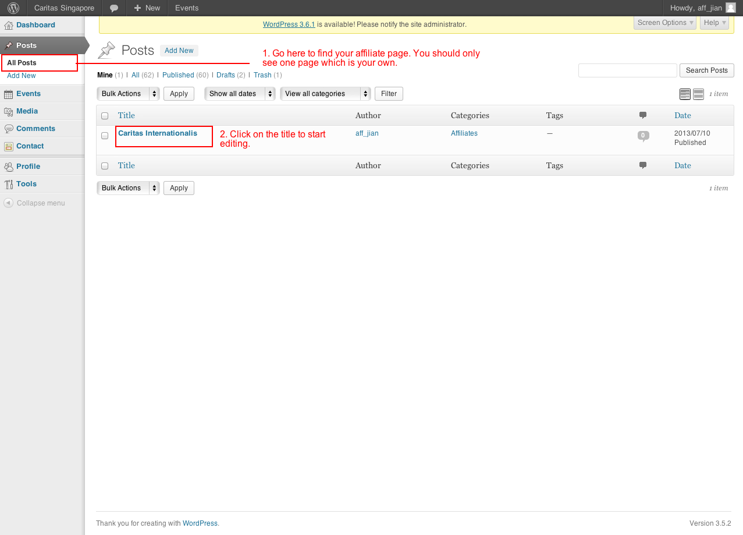Click Add New button beside Posts heading
Viewport: 743px width, 535px height.
(x=179, y=51)
